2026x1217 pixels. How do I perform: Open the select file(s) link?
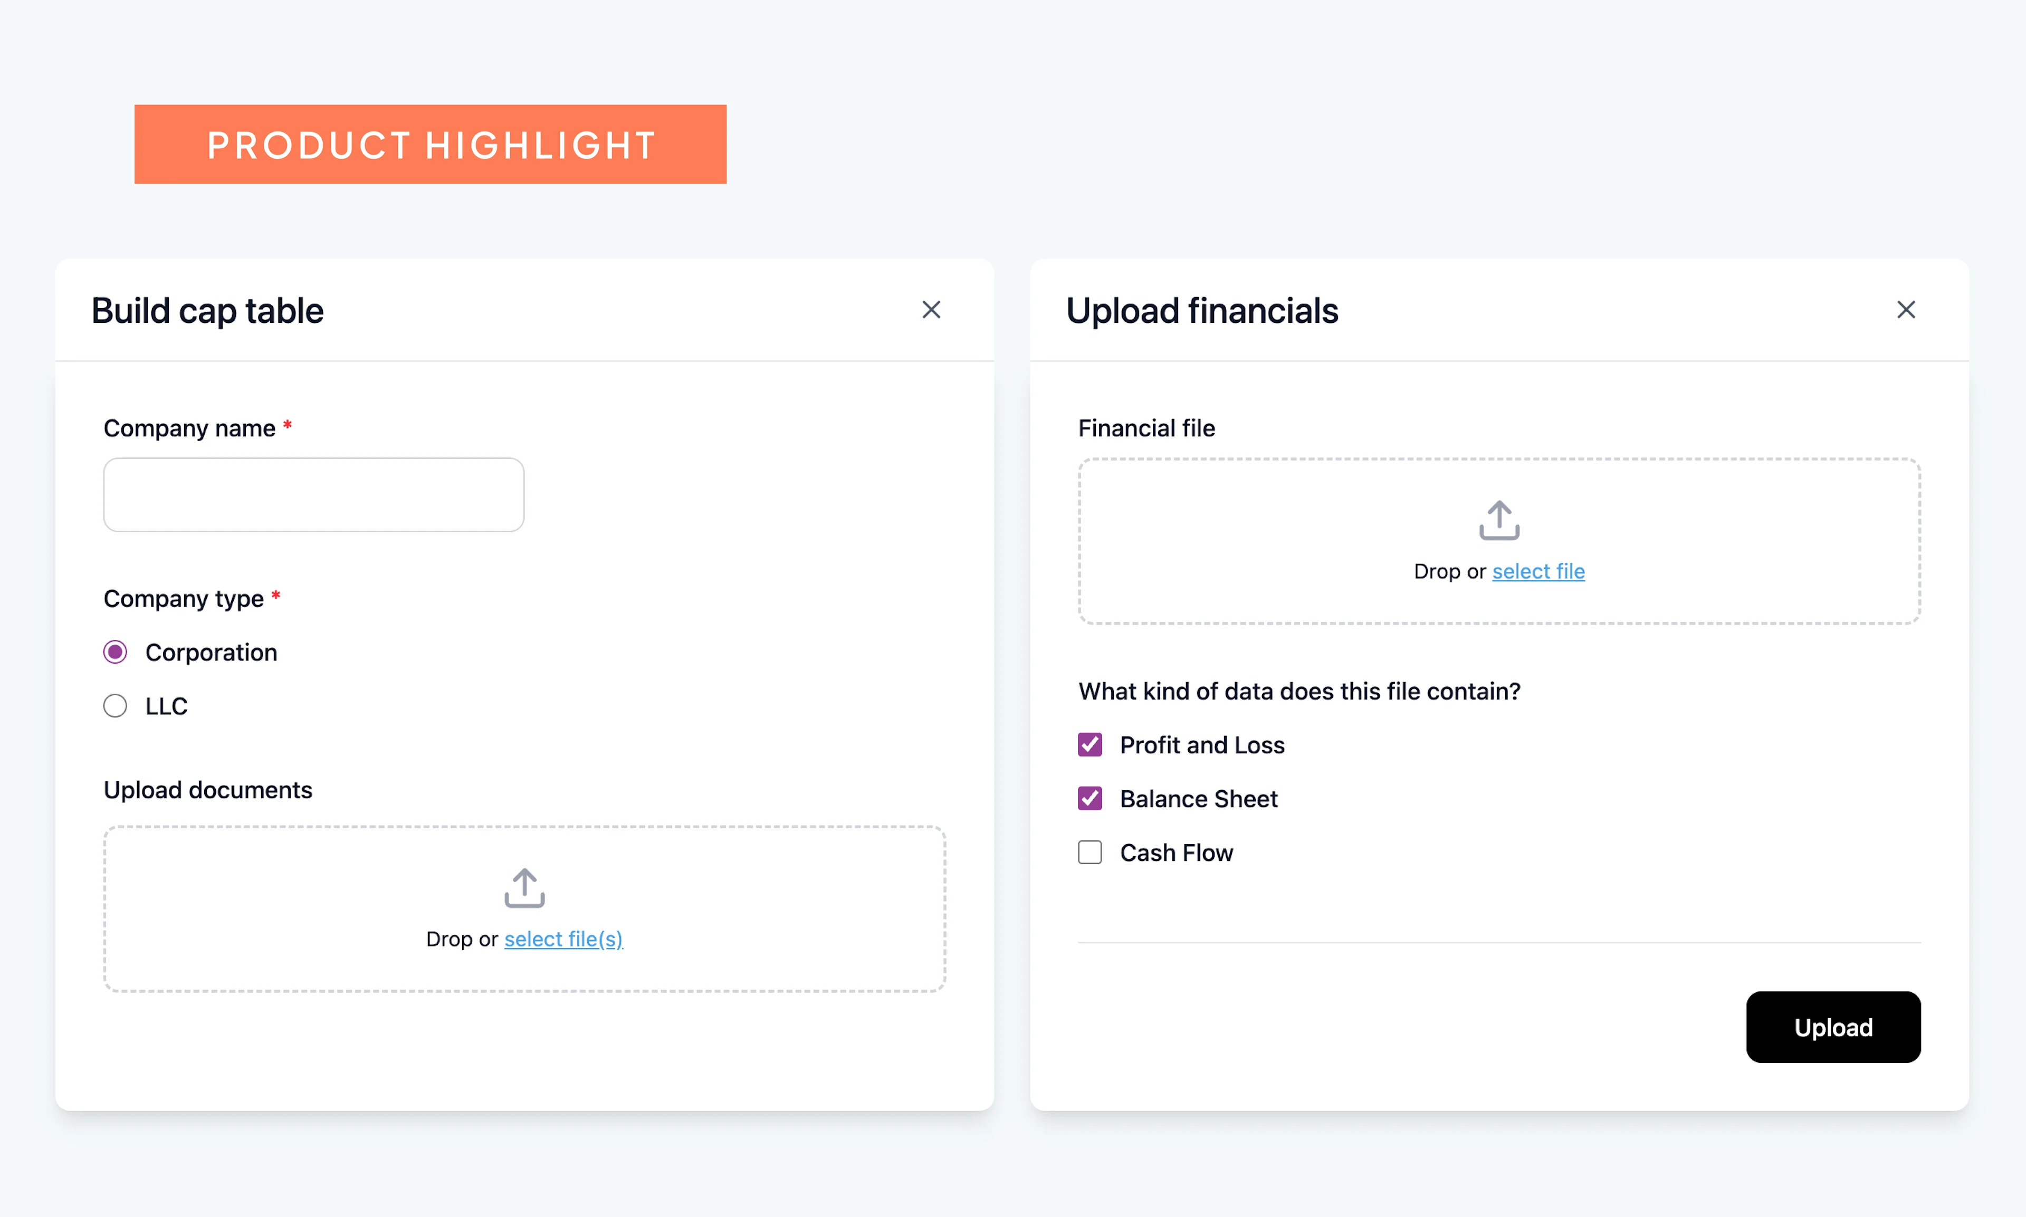click(563, 940)
